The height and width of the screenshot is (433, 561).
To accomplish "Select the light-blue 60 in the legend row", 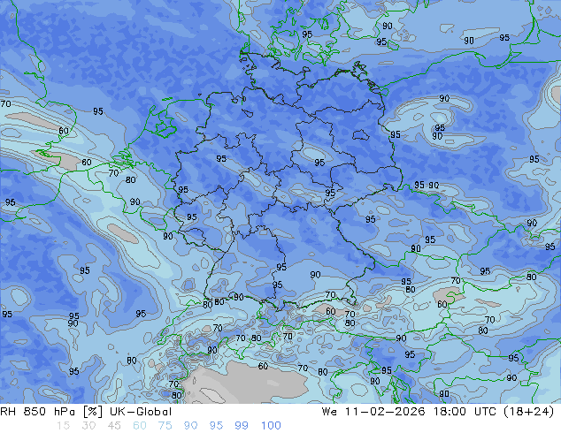I will coord(140,426).
